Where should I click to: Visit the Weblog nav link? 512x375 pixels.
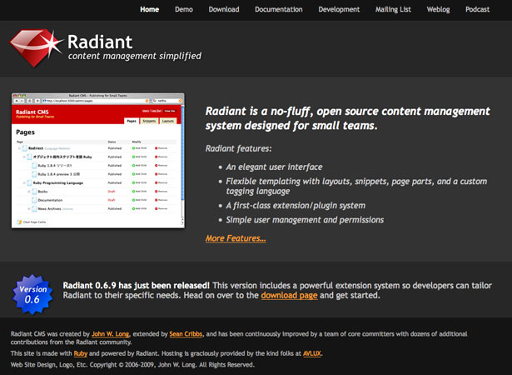click(x=438, y=9)
